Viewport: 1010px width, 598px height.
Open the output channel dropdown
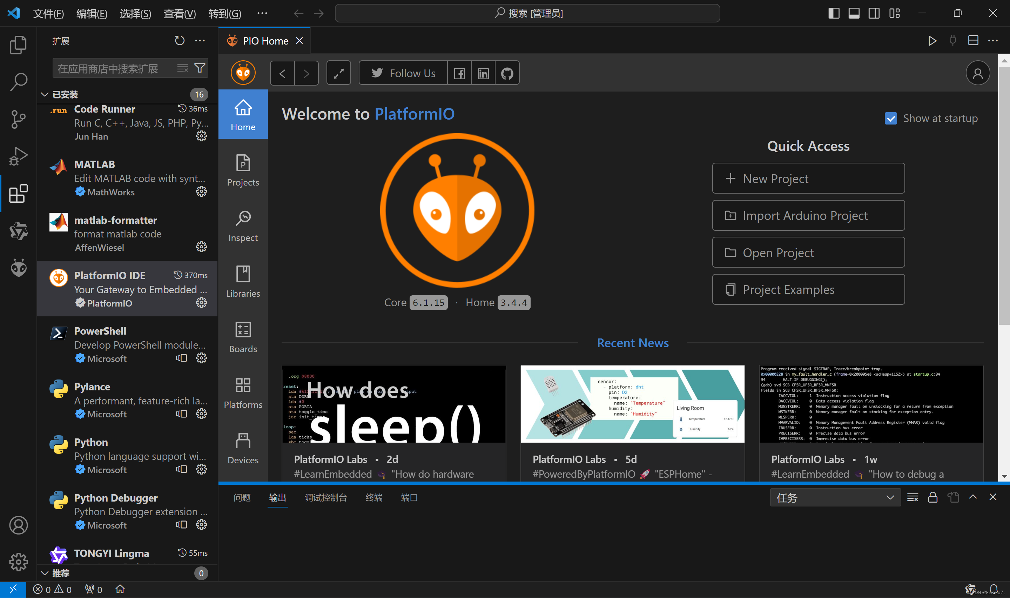[835, 498]
